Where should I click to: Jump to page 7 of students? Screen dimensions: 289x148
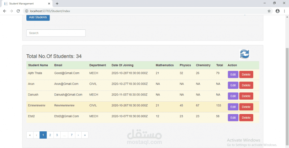[72, 135]
